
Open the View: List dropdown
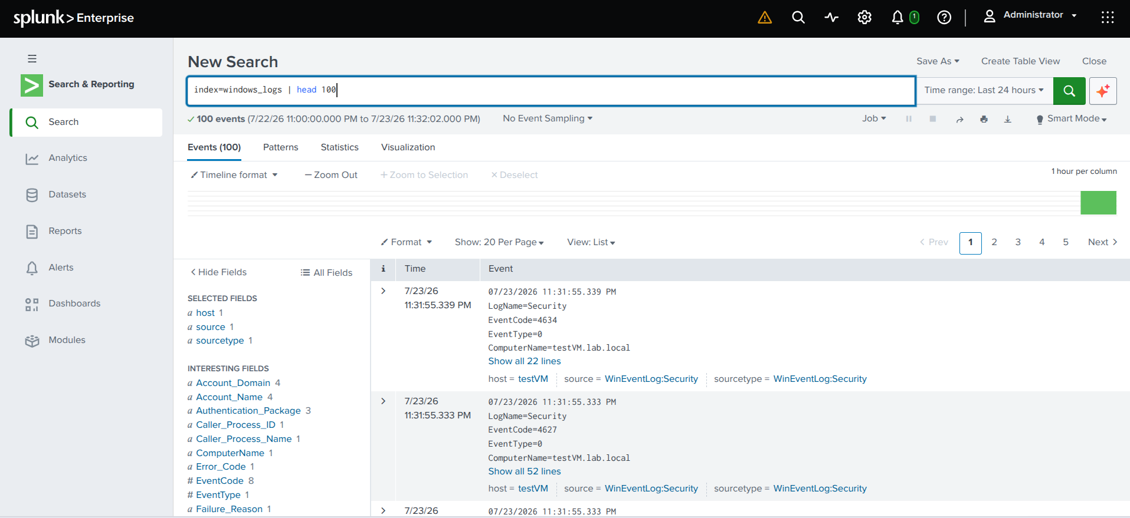pyautogui.click(x=591, y=242)
